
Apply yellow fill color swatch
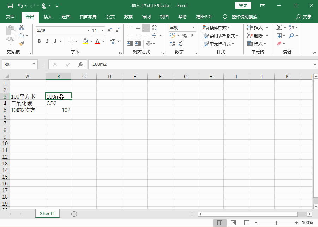pyautogui.click(x=85, y=41)
